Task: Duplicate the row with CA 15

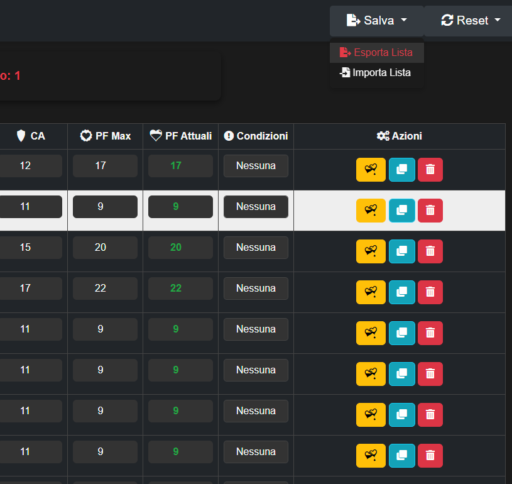Action: (401, 251)
